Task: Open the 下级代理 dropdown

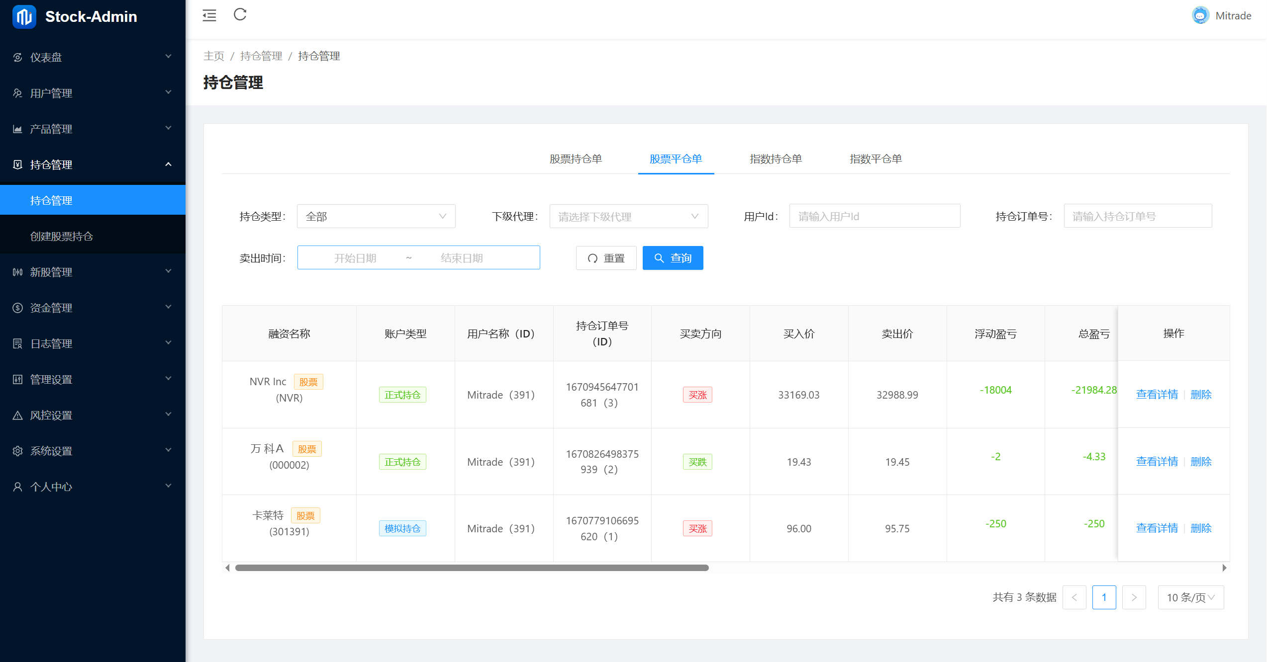Action: click(628, 216)
